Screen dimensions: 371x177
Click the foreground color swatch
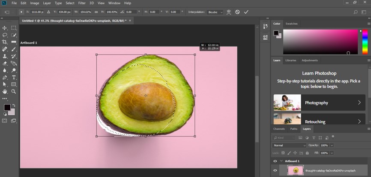[x=7, y=107]
